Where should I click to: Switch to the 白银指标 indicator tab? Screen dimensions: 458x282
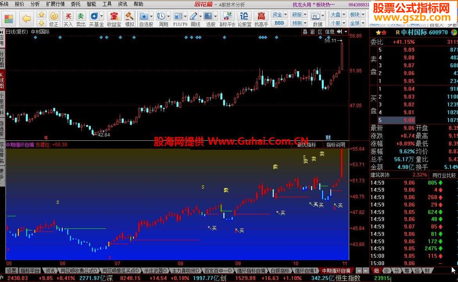tap(280, 271)
